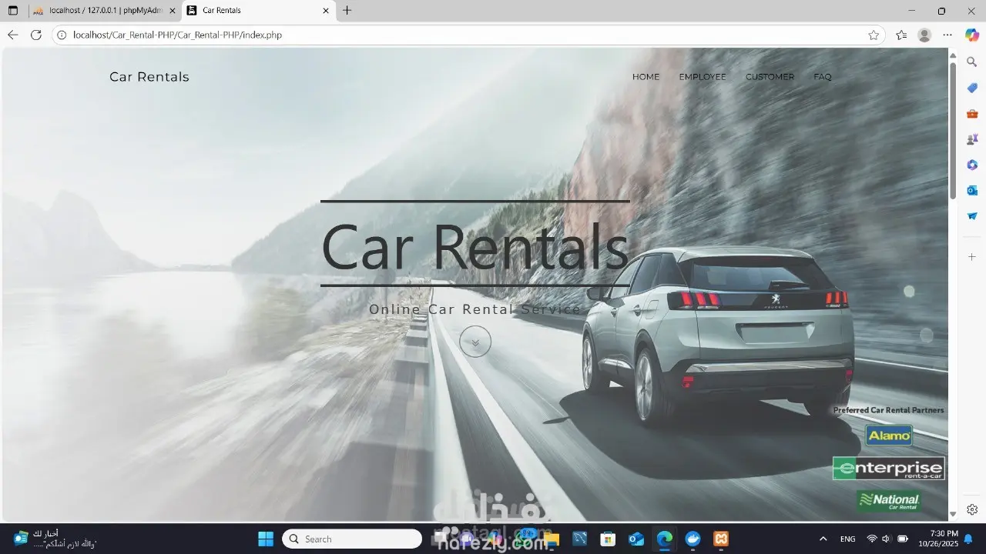The image size is (986, 554).
Task: Go back to the previous page
Action: (x=13, y=35)
